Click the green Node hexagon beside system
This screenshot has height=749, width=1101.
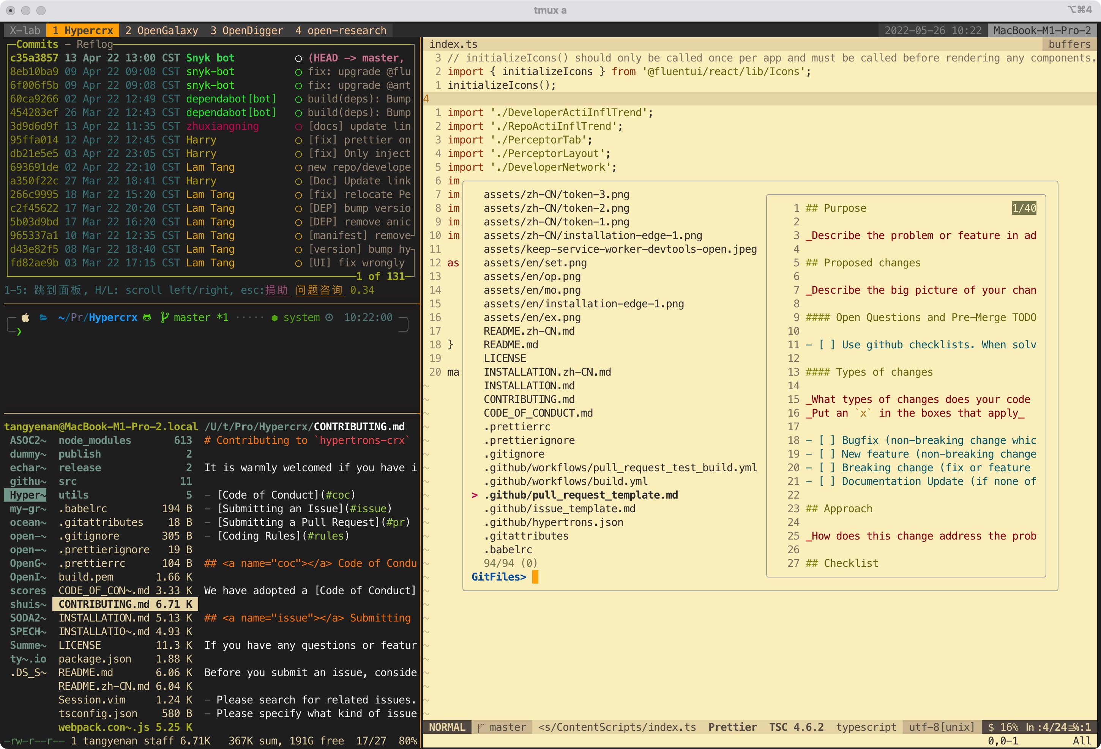(x=274, y=318)
